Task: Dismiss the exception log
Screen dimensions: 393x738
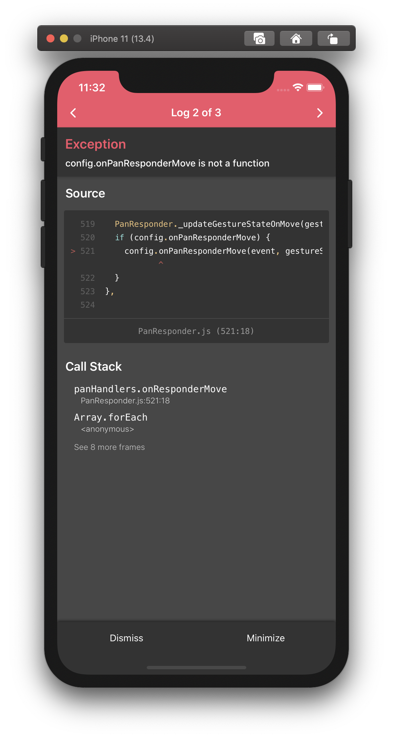Action: pyautogui.click(x=126, y=638)
